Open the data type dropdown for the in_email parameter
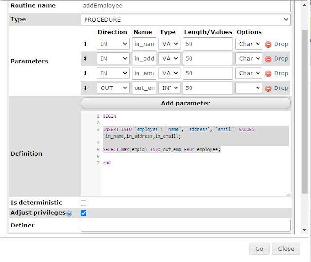This screenshot has height=262, width=311. click(170, 73)
